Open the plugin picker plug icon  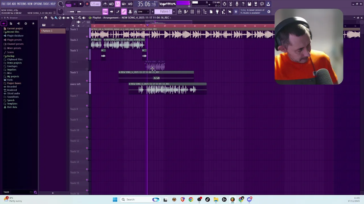[217, 12]
